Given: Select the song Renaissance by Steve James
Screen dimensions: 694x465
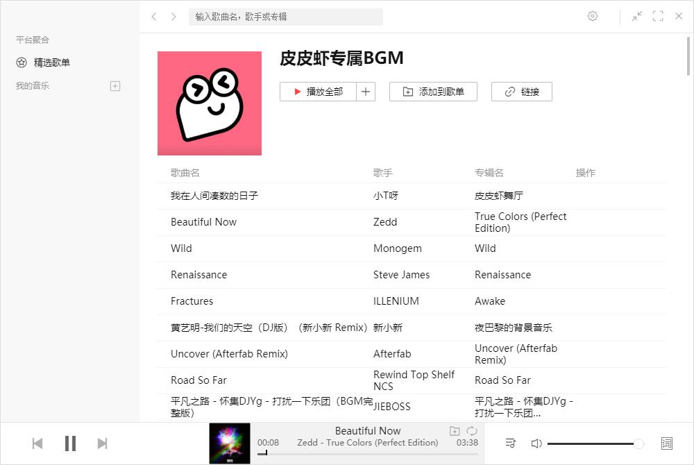Looking at the screenshot, I should 411,275.
